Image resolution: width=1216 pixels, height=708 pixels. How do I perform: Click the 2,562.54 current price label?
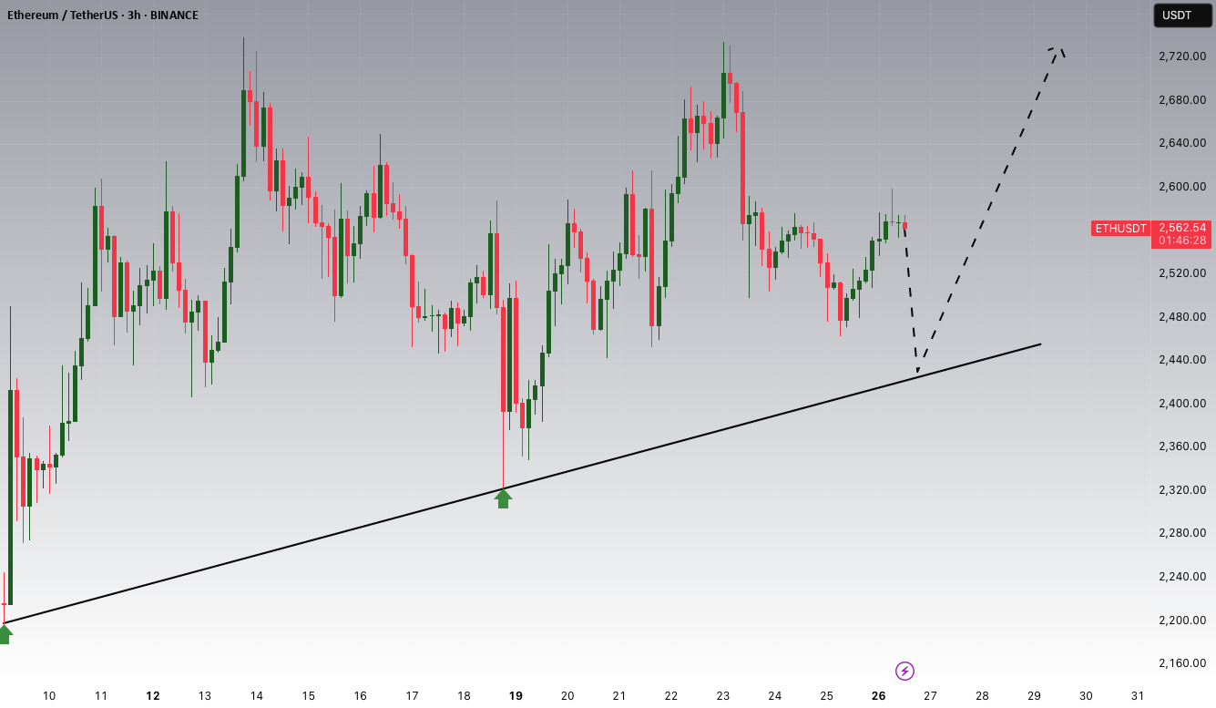point(1183,228)
